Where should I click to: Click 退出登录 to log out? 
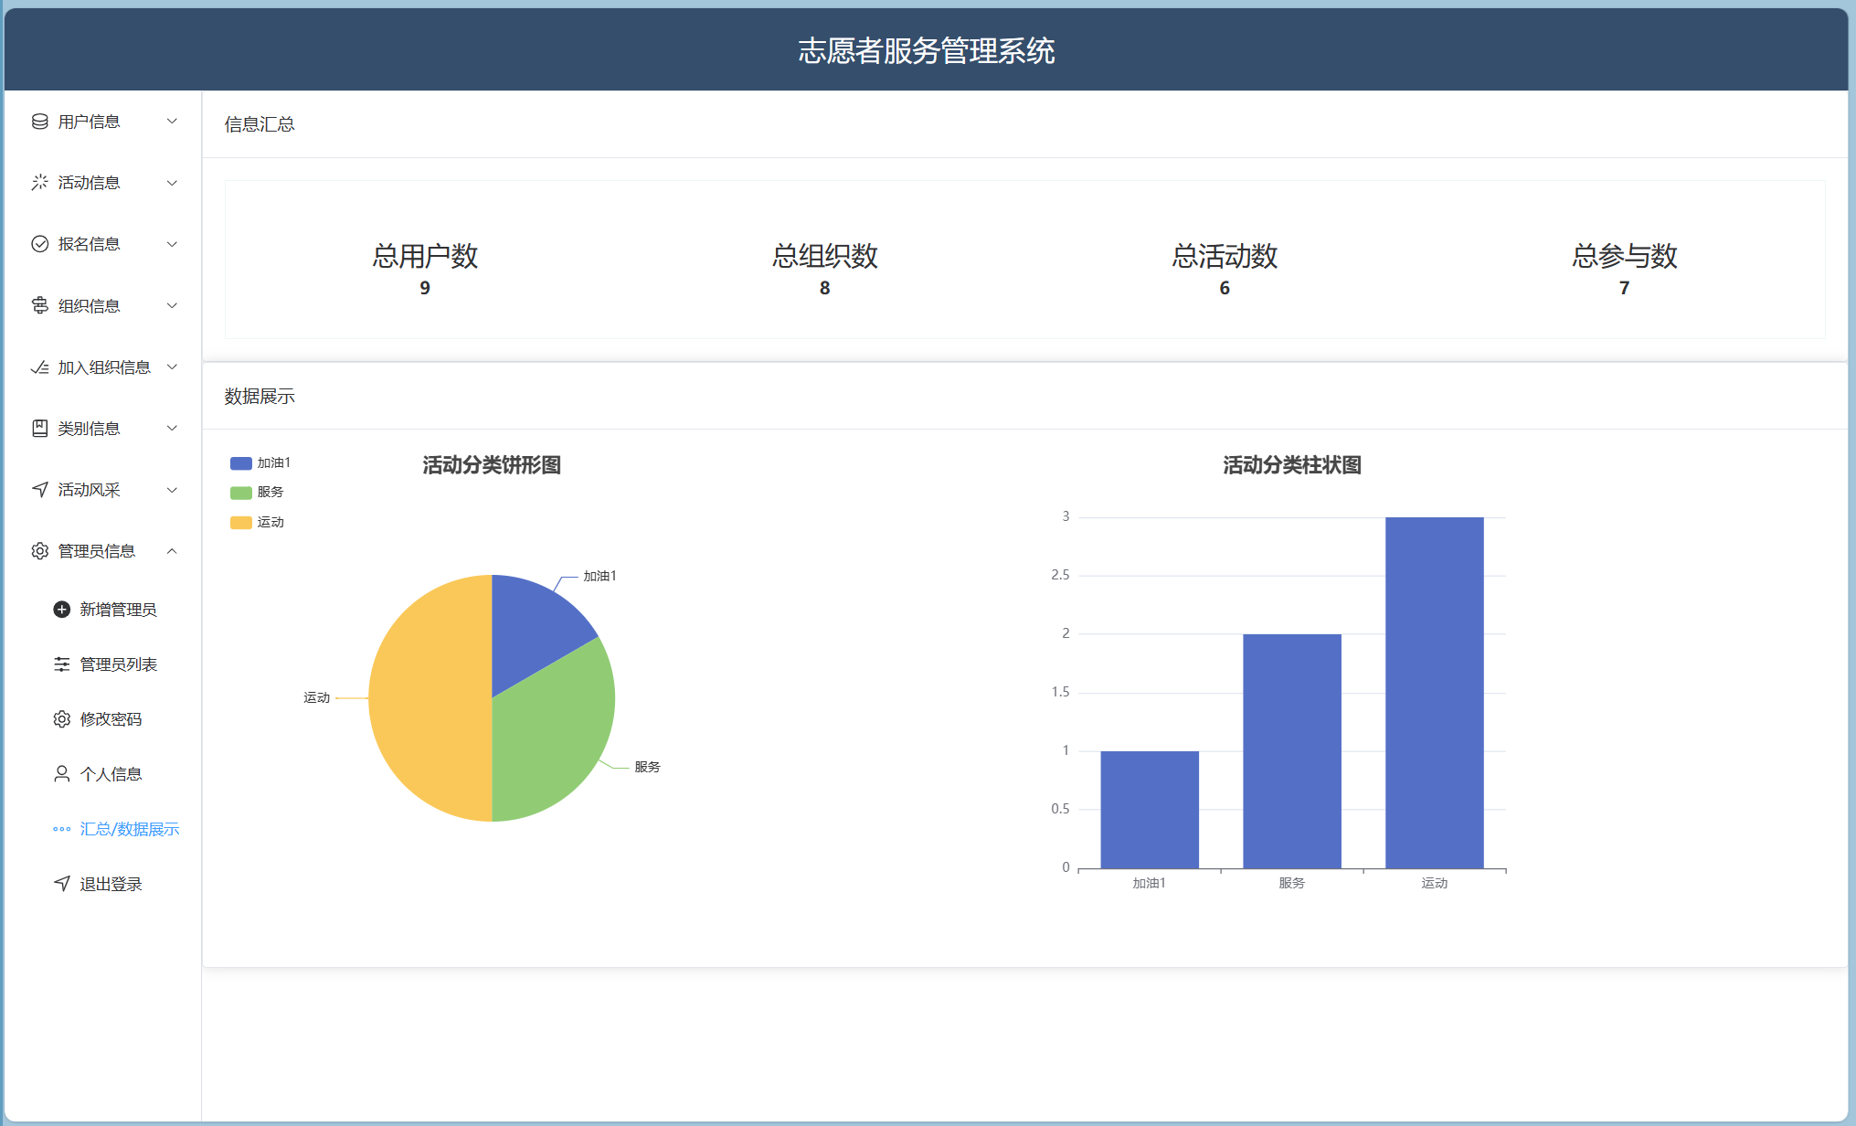(x=102, y=884)
